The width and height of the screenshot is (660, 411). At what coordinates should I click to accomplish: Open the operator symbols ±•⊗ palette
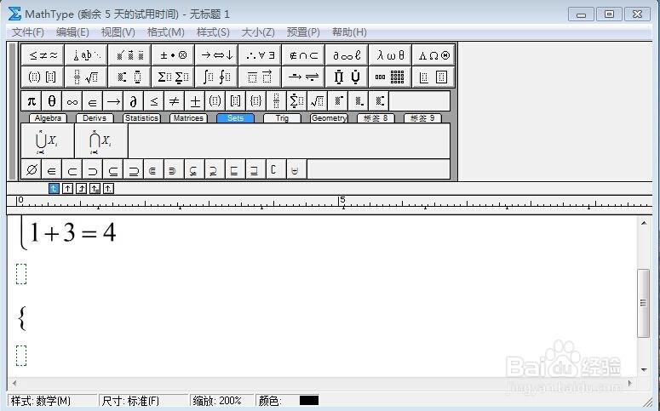(x=173, y=55)
